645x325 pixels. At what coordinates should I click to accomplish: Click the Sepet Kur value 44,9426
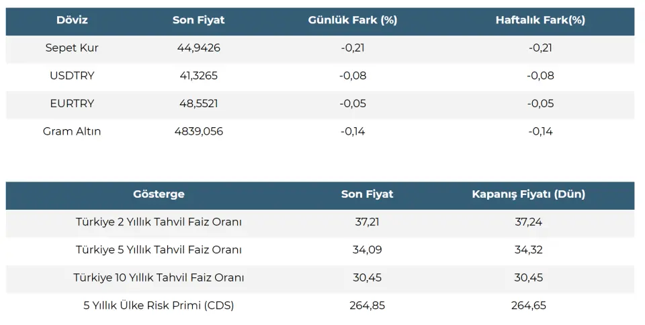coord(199,48)
